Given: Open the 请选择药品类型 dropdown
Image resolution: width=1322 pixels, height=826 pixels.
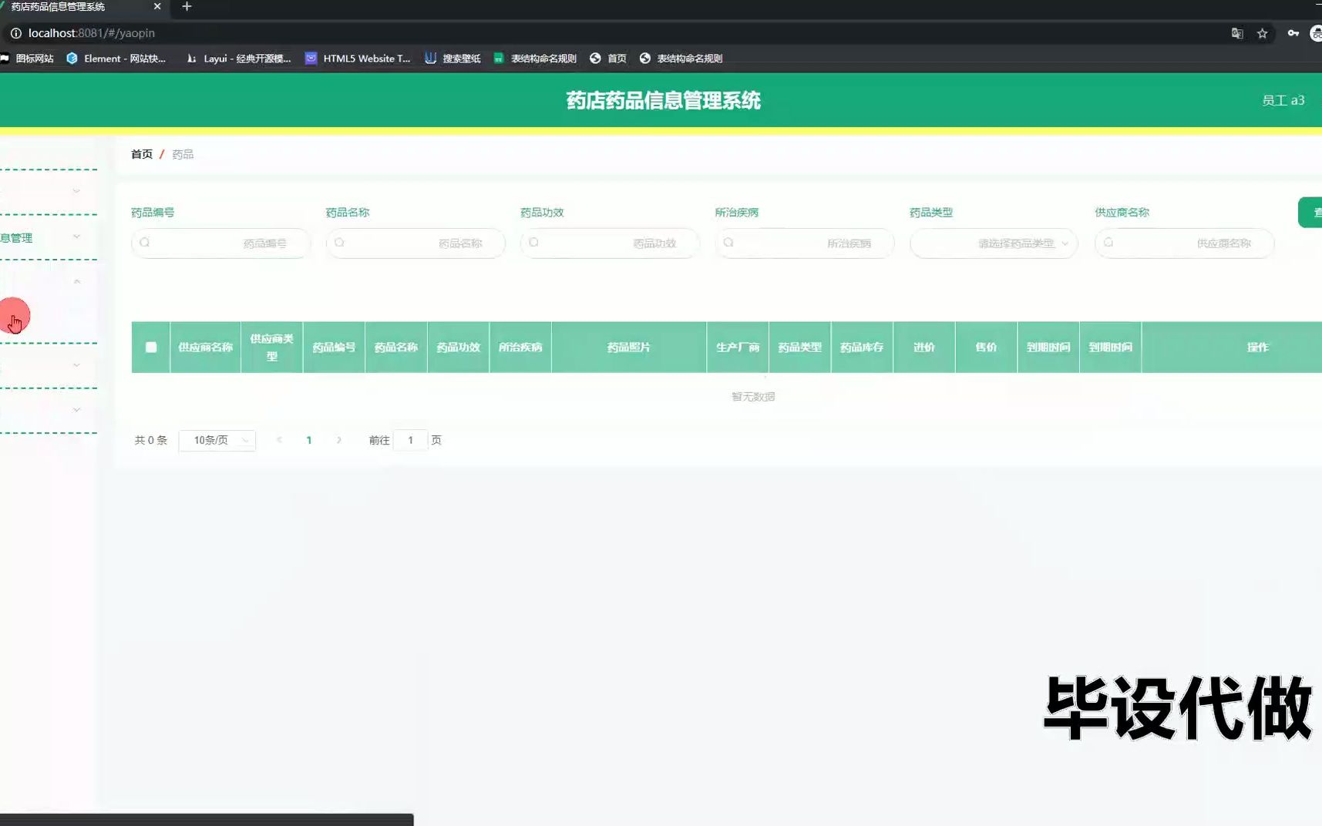Looking at the screenshot, I should click(993, 243).
